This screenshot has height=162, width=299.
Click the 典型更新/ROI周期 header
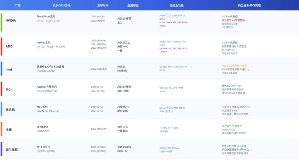(x=249, y=5)
